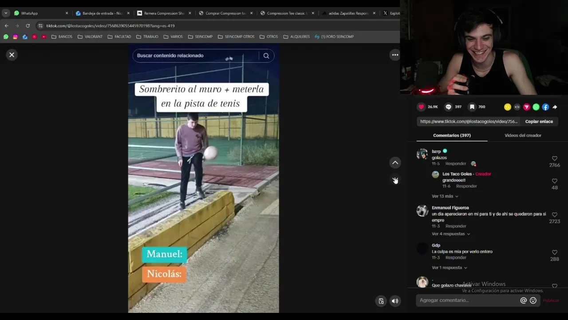Mute the video sound
568x320 pixels.
[x=395, y=301]
